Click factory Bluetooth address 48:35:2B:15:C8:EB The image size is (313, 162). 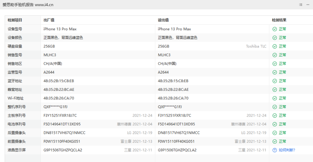point(59,81)
